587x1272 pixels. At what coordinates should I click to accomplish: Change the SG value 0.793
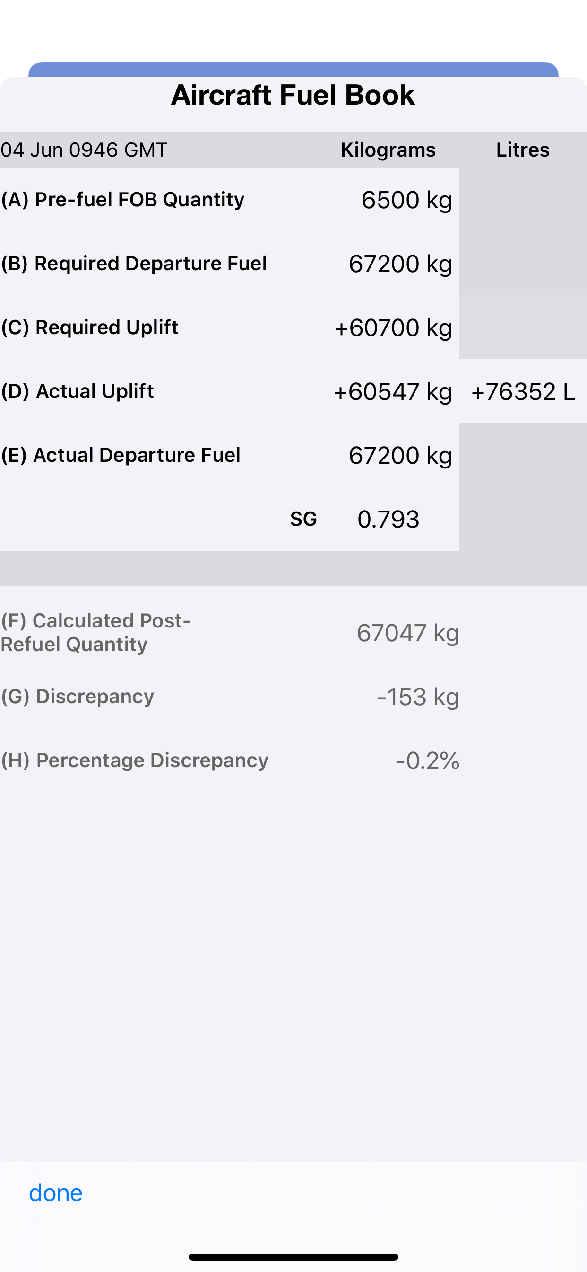click(x=388, y=519)
